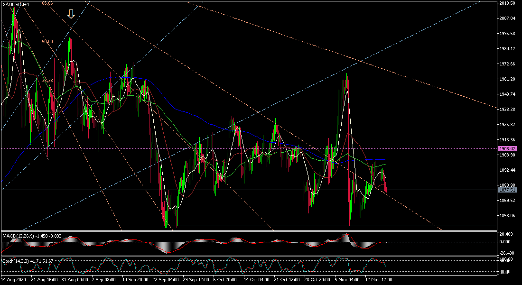Image resolution: width=522 pixels, height=285 pixels.
Task: Select the 50.00 Fibonacci level label
Action: point(47,42)
